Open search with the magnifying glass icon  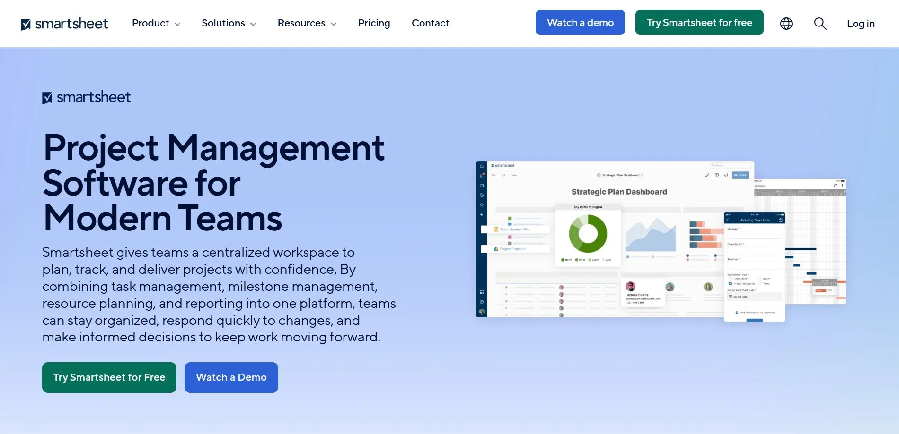[820, 23]
